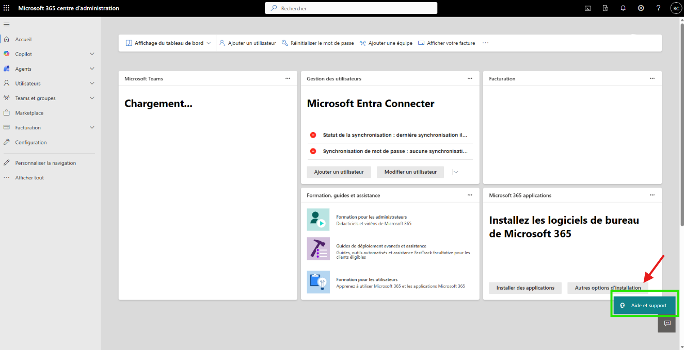
Task: Open Guides de déploiement avancés et assistance link
Action: [x=381, y=246]
